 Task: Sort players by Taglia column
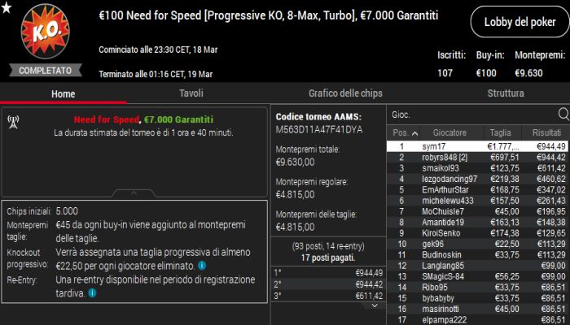click(501, 133)
